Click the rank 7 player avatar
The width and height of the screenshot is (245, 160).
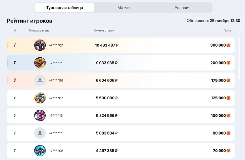[40, 151]
